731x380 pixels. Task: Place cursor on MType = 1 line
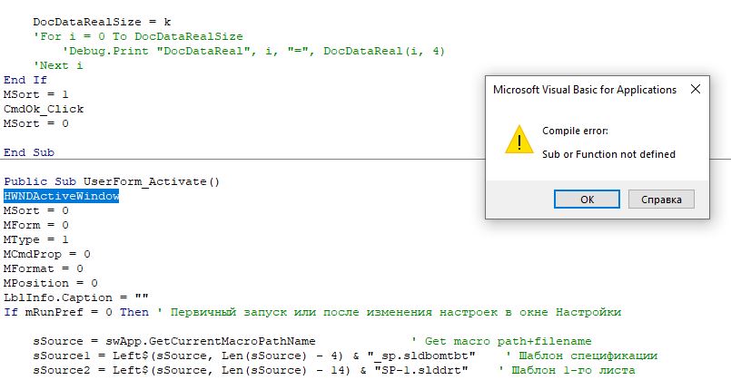(35, 239)
